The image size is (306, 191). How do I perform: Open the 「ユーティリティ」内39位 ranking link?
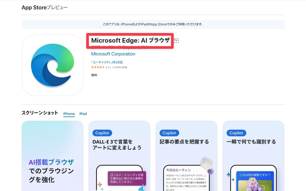point(107,62)
